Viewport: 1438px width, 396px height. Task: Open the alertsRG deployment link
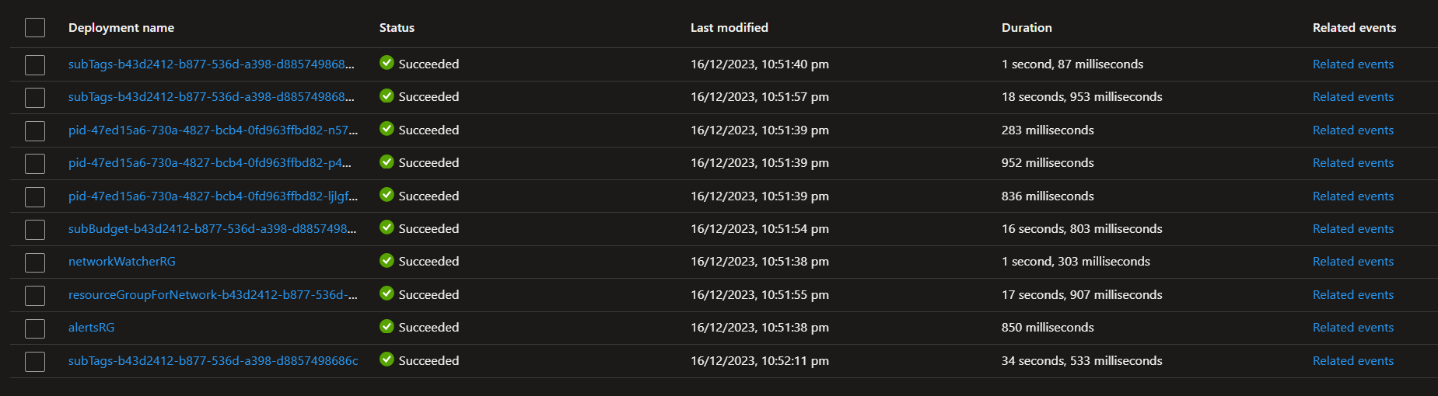click(x=92, y=328)
